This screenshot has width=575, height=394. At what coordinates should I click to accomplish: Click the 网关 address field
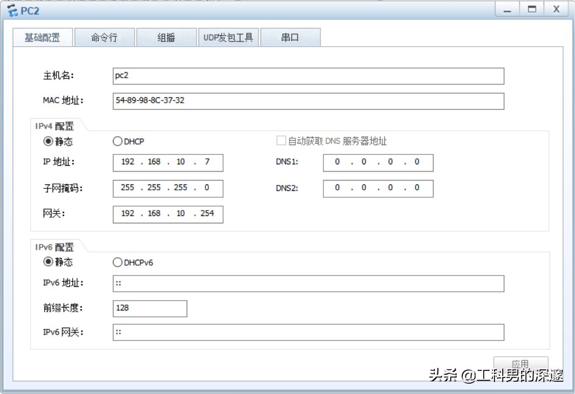click(168, 214)
